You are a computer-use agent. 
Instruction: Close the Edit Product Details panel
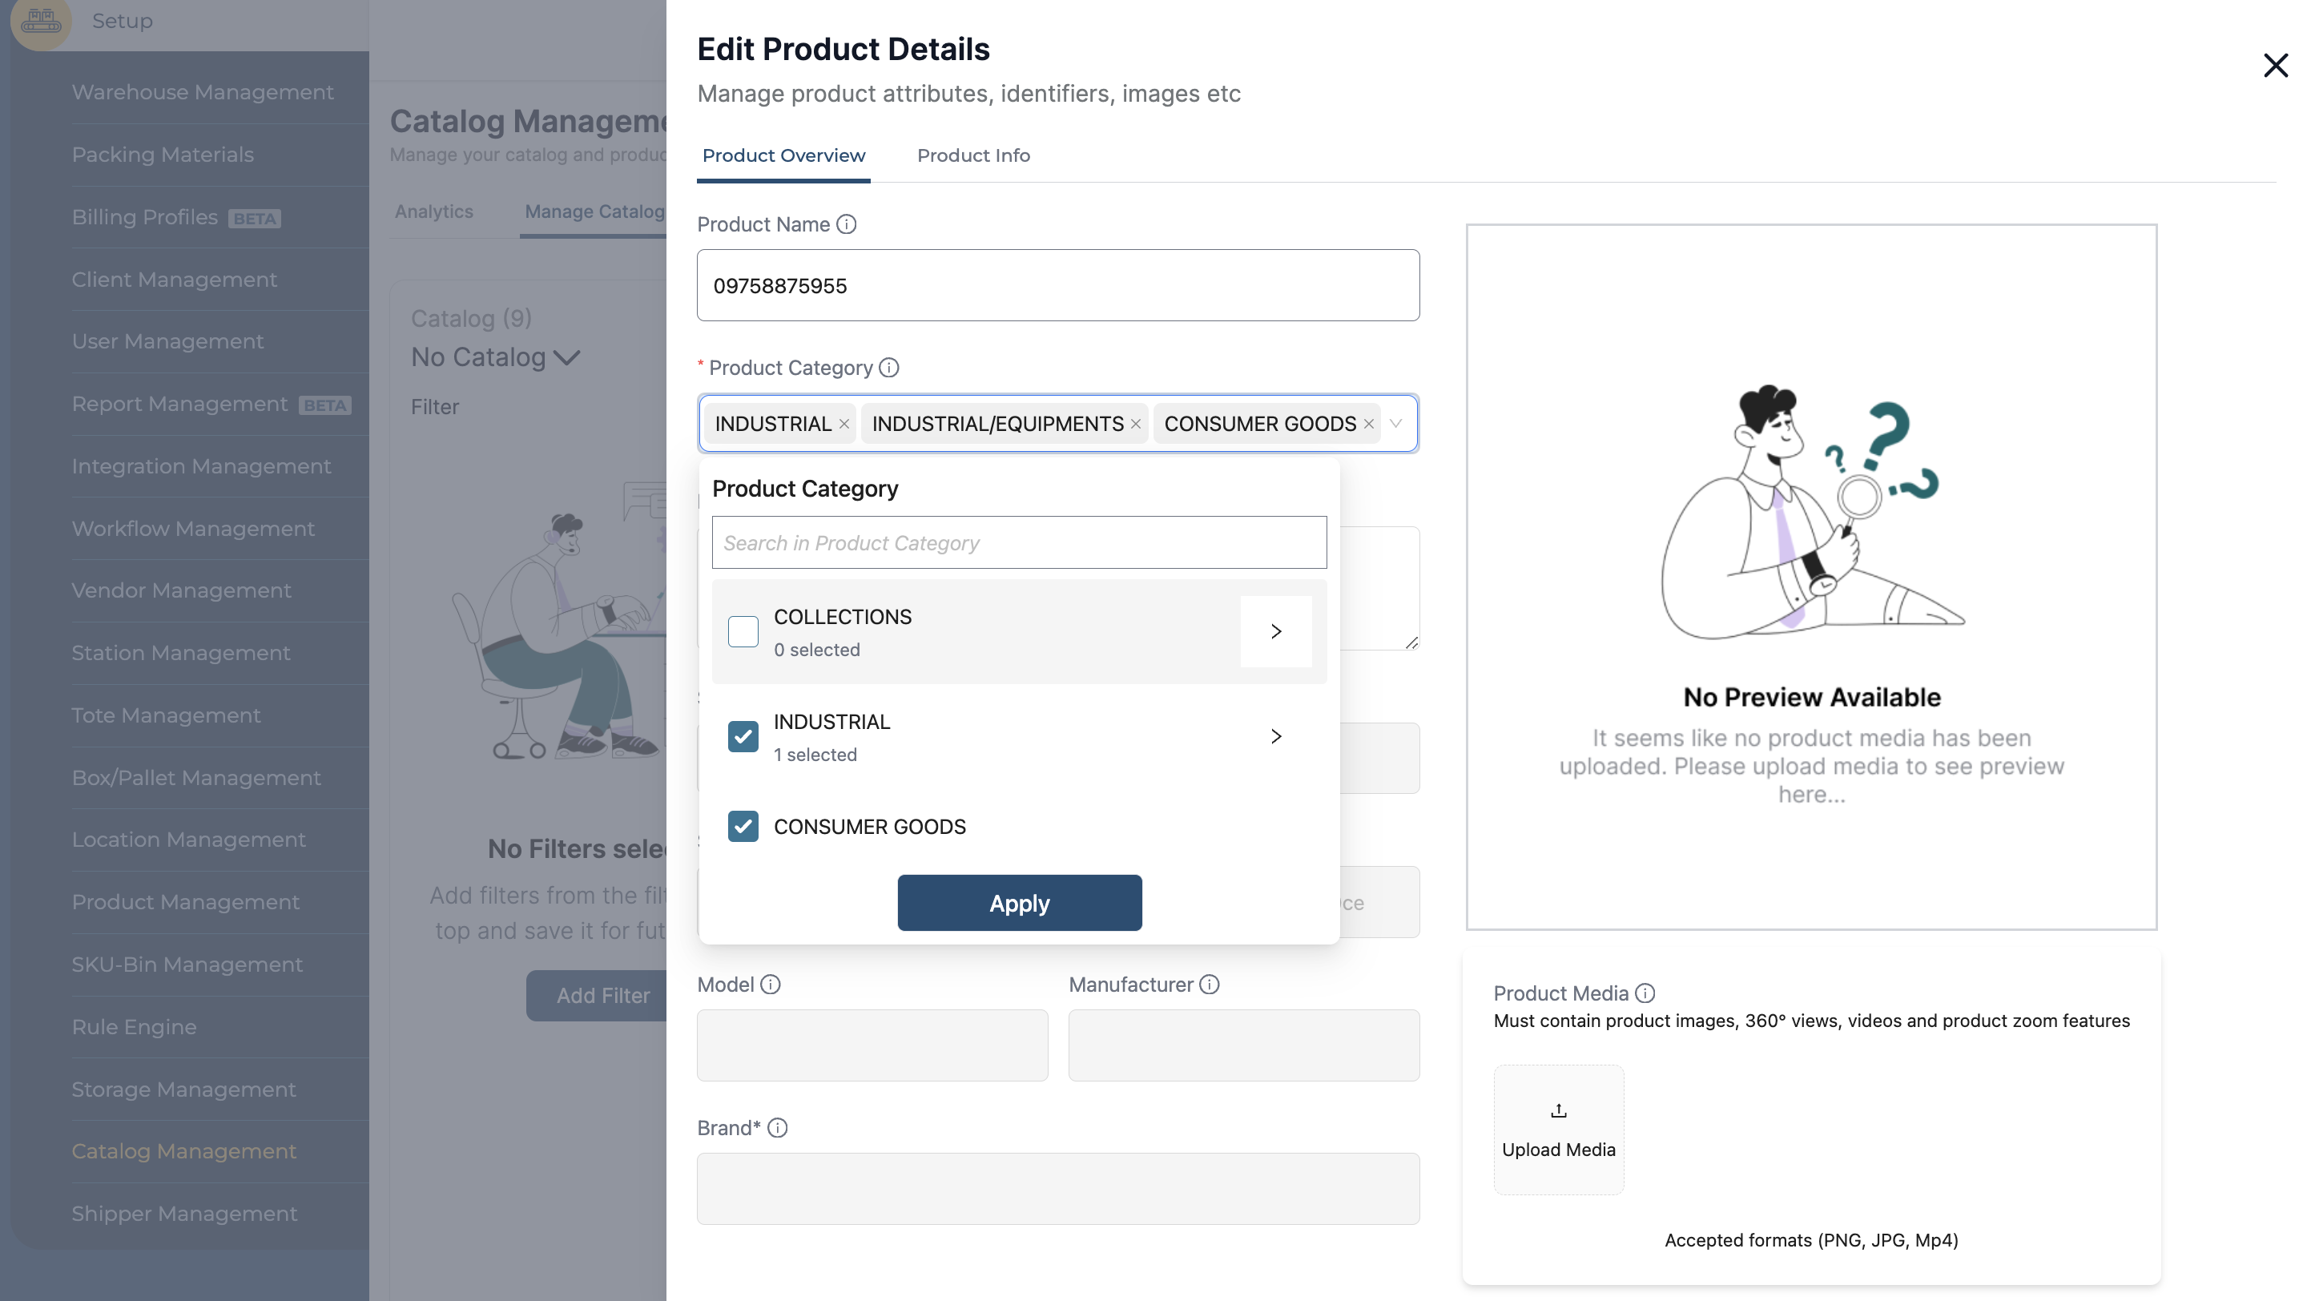[2275, 66]
